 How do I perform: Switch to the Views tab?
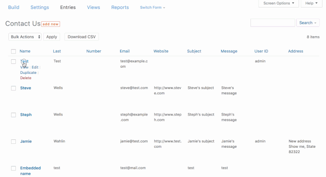click(x=94, y=7)
